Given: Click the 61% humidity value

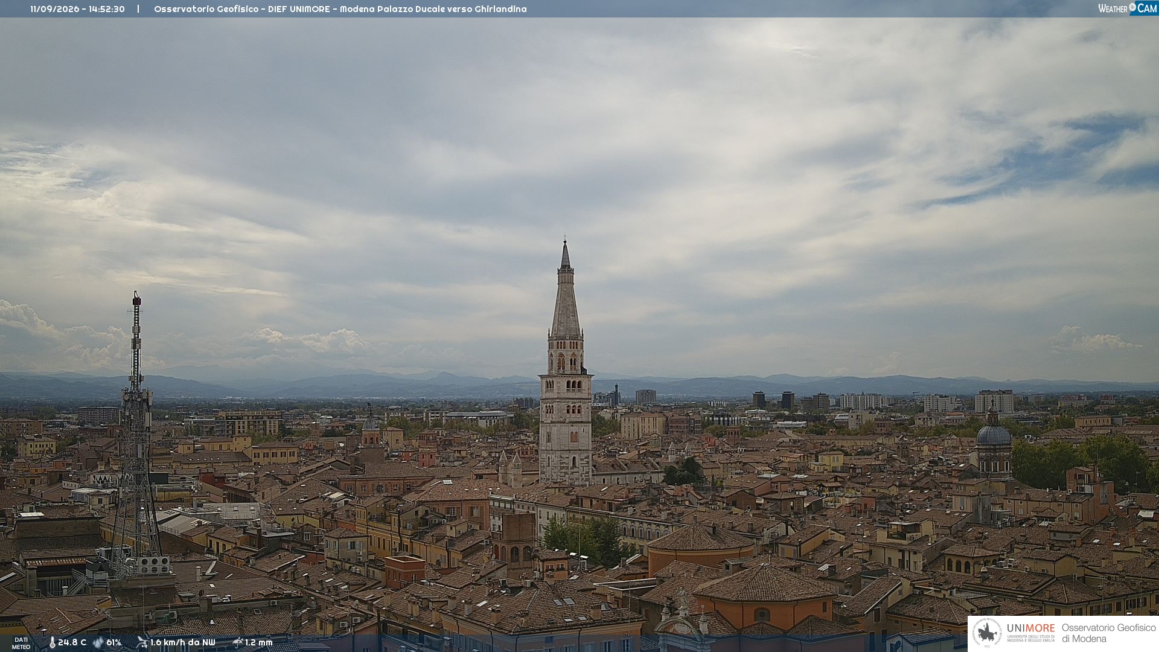Looking at the screenshot, I should pos(114,642).
